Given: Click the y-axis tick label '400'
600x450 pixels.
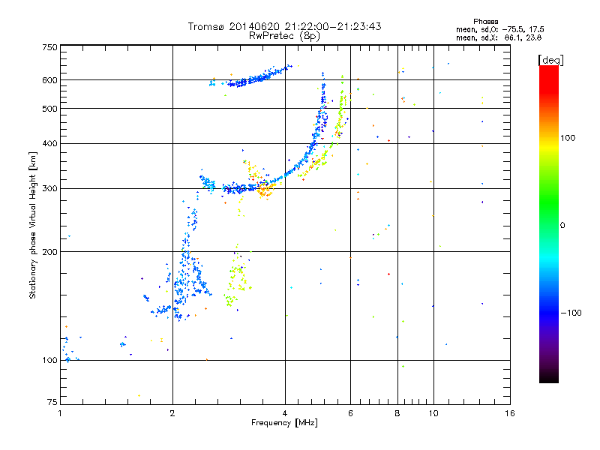Looking at the screenshot, I should pos(49,143).
